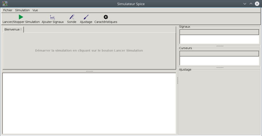Click the Curseurs list header bar
The width and height of the screenshot is (262, 136).
point(219,54)
